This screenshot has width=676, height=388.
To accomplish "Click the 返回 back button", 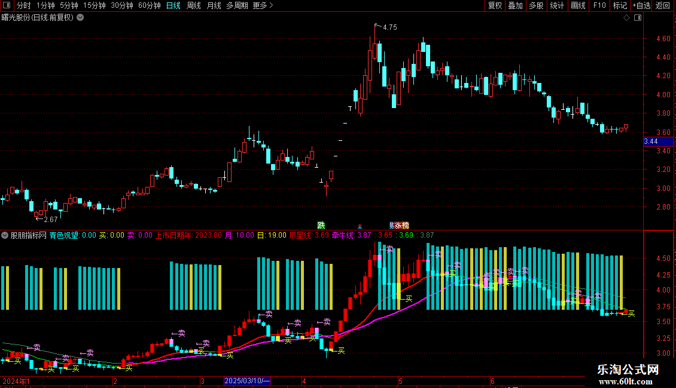I will click(x=663, y=5).
